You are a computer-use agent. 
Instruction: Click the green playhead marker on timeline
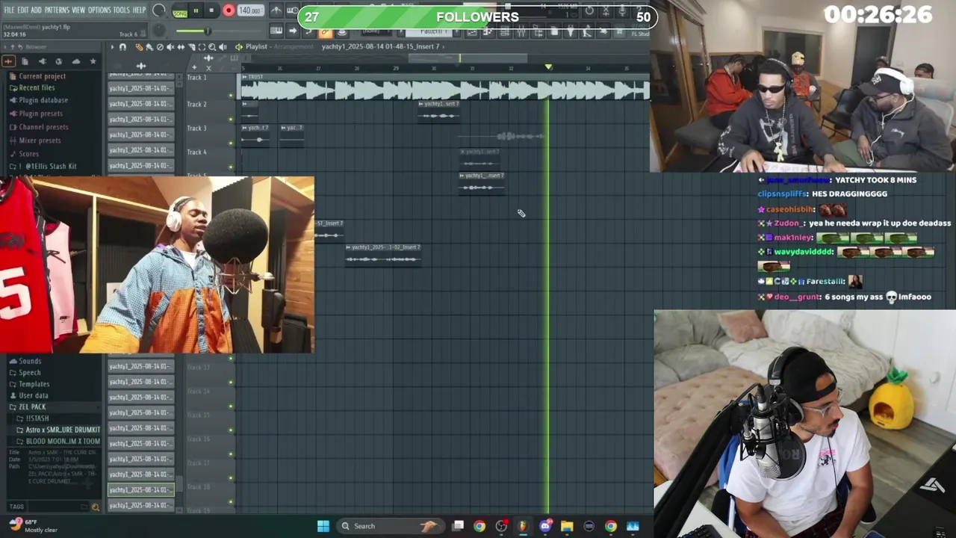(x=548, y=67)
